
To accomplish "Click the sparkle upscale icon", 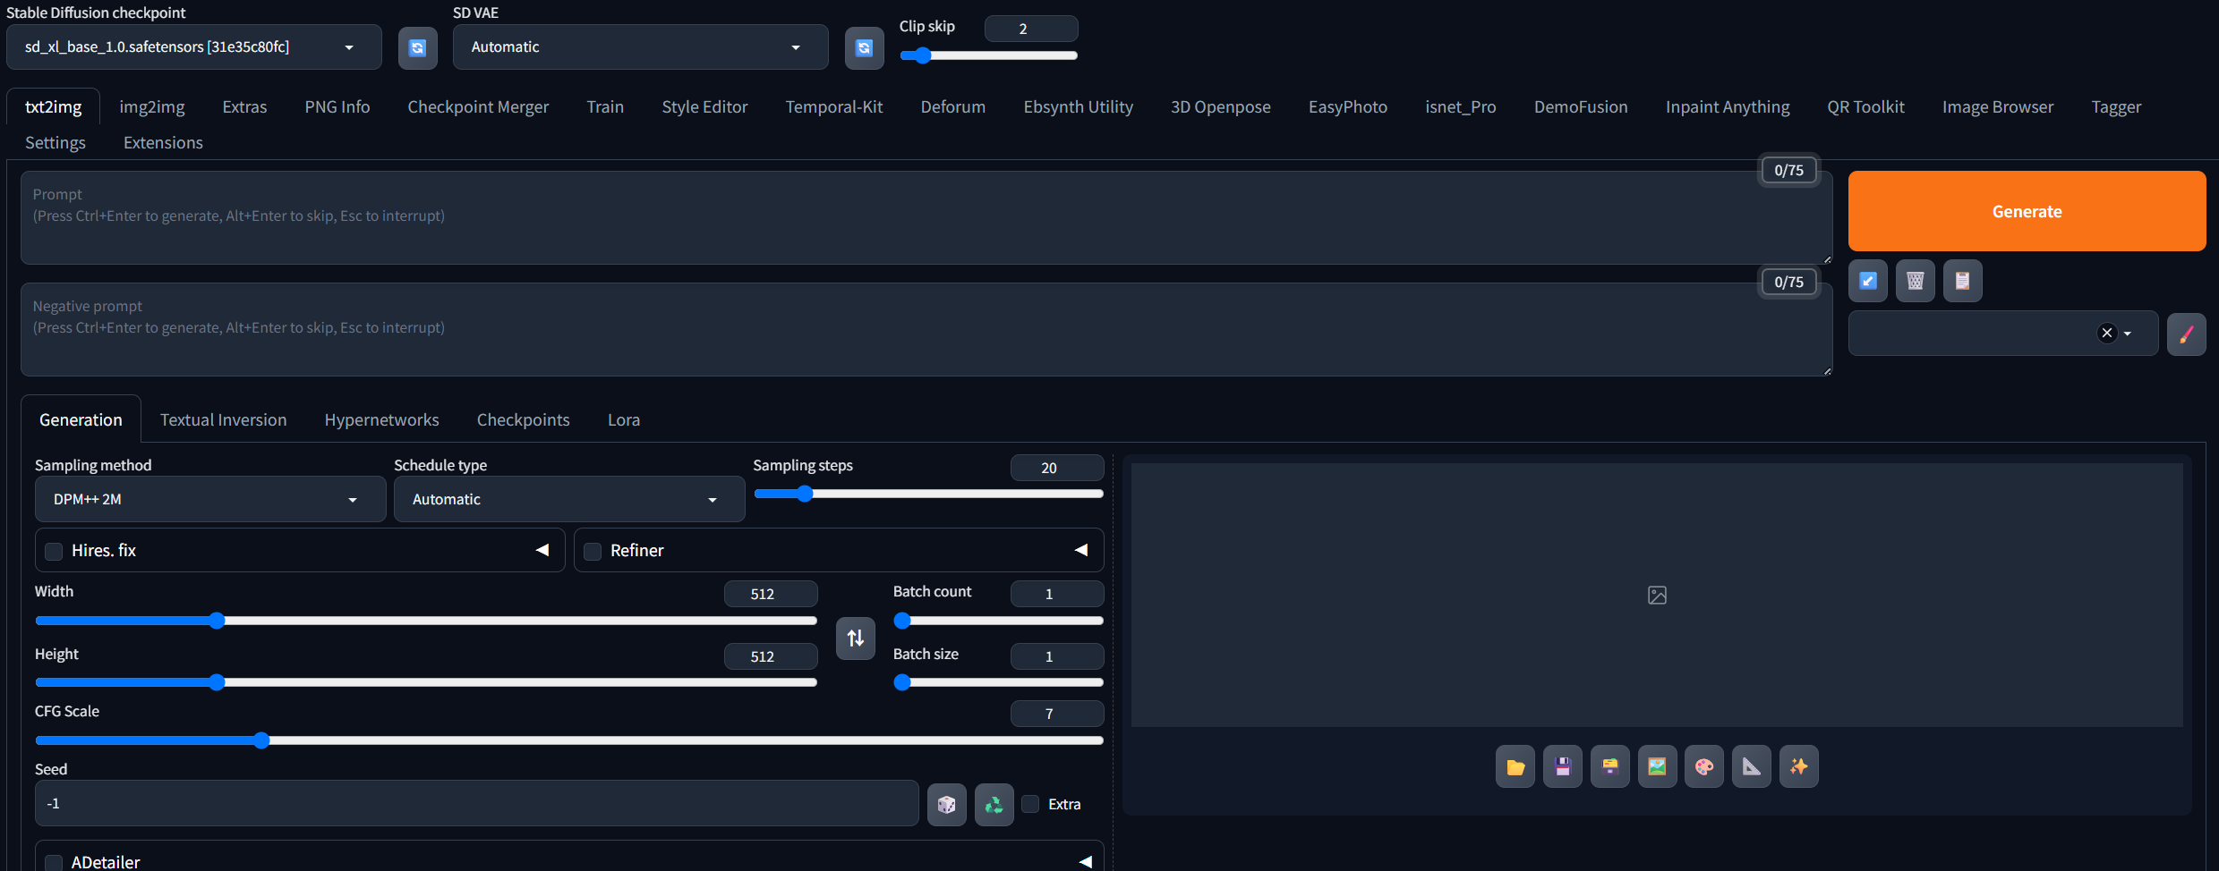I will (x=1799, y=766).
